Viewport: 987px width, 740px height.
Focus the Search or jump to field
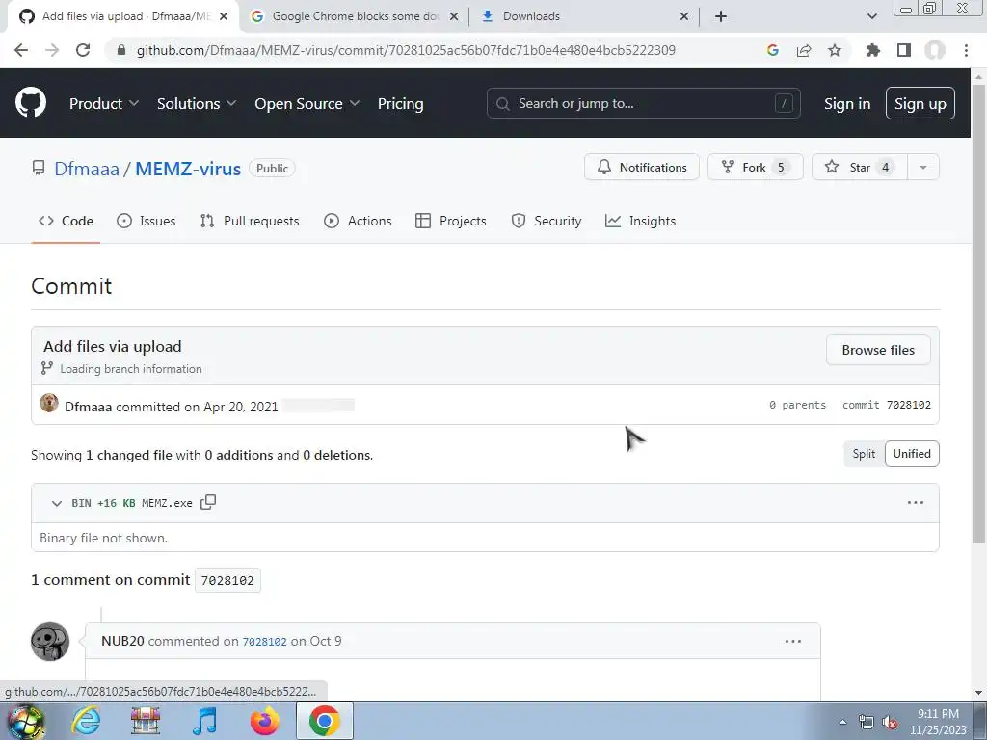pos(643,103)
